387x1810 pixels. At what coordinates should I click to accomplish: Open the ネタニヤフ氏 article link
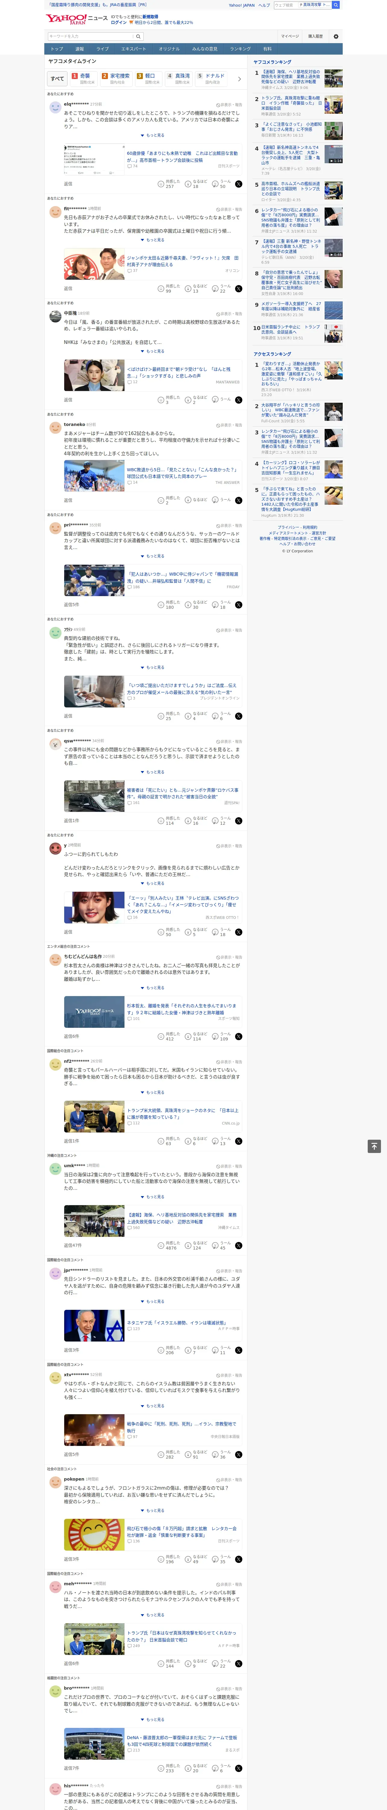tap(176, 1323)
